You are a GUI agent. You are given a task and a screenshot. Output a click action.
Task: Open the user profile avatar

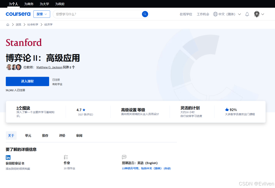pyautogui.click(x=257, y=14)
